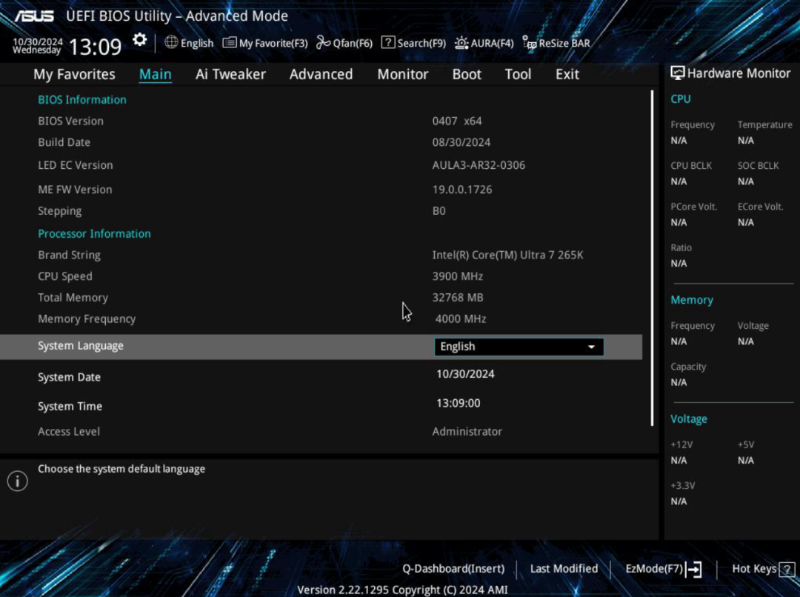Open Q-Dashboard(Insert)
This screenshot has height=597, width=800.
tap(453, 569)
